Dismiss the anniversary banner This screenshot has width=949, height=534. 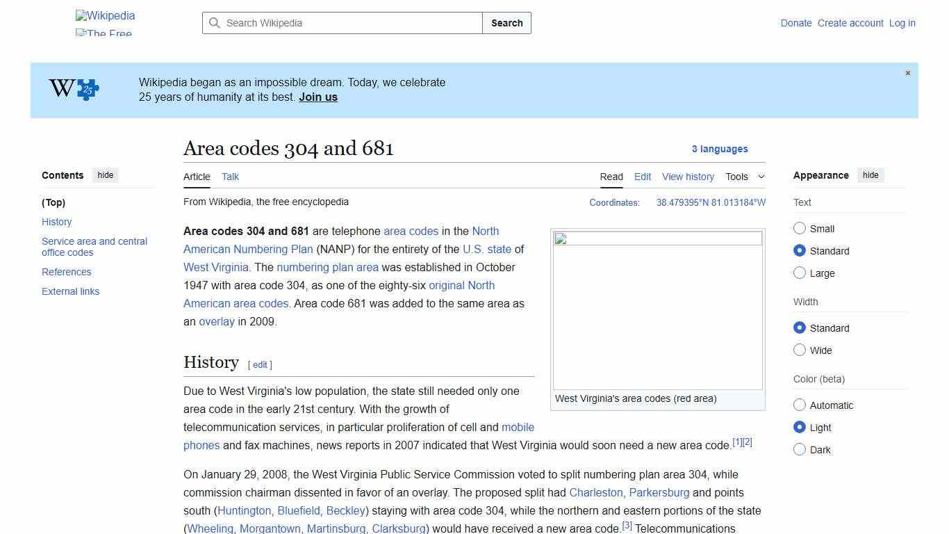pyautogui.click(x=907, y=72)
